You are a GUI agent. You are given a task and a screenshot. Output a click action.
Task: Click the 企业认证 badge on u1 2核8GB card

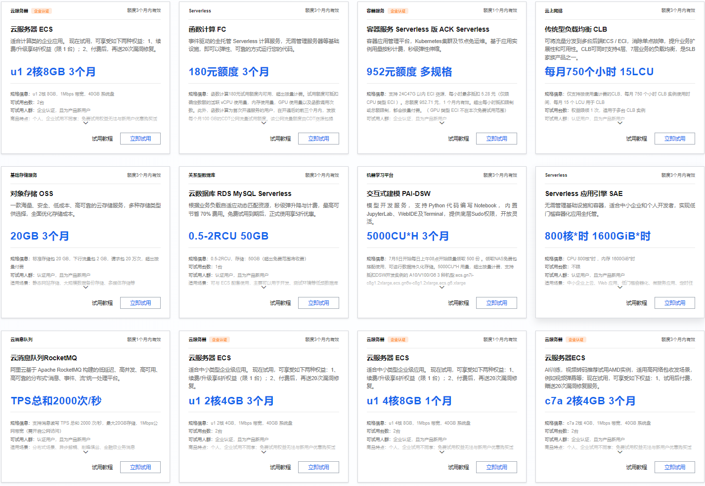click(x=42, y=11)
